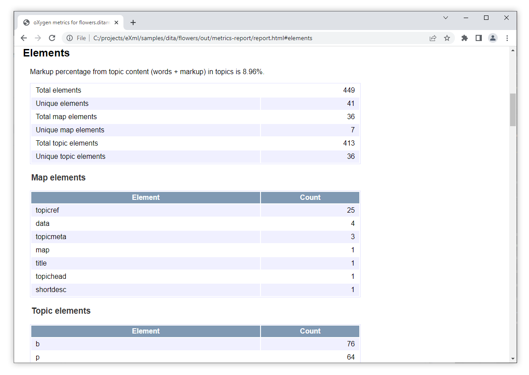Go back to the previous page
Viewport: 529px width, 375px height.
pos(24,38)
